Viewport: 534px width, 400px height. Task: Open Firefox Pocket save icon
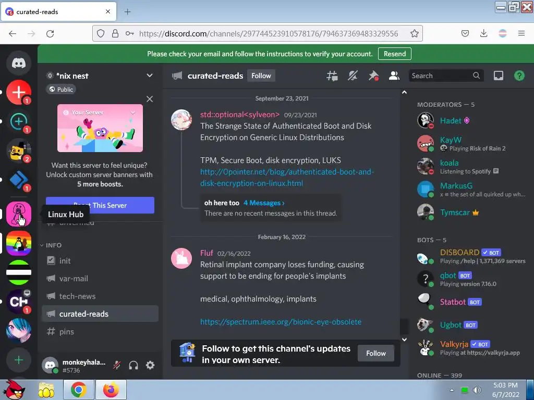click(465, 33)
